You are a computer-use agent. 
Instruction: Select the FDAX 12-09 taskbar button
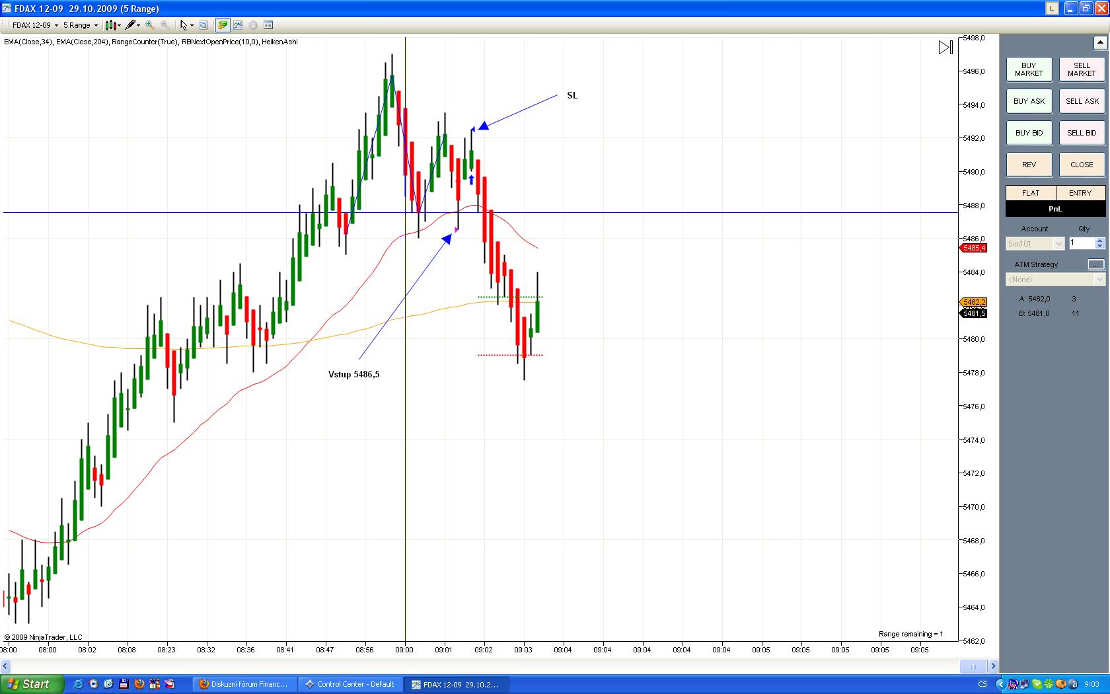coord(456,684)
